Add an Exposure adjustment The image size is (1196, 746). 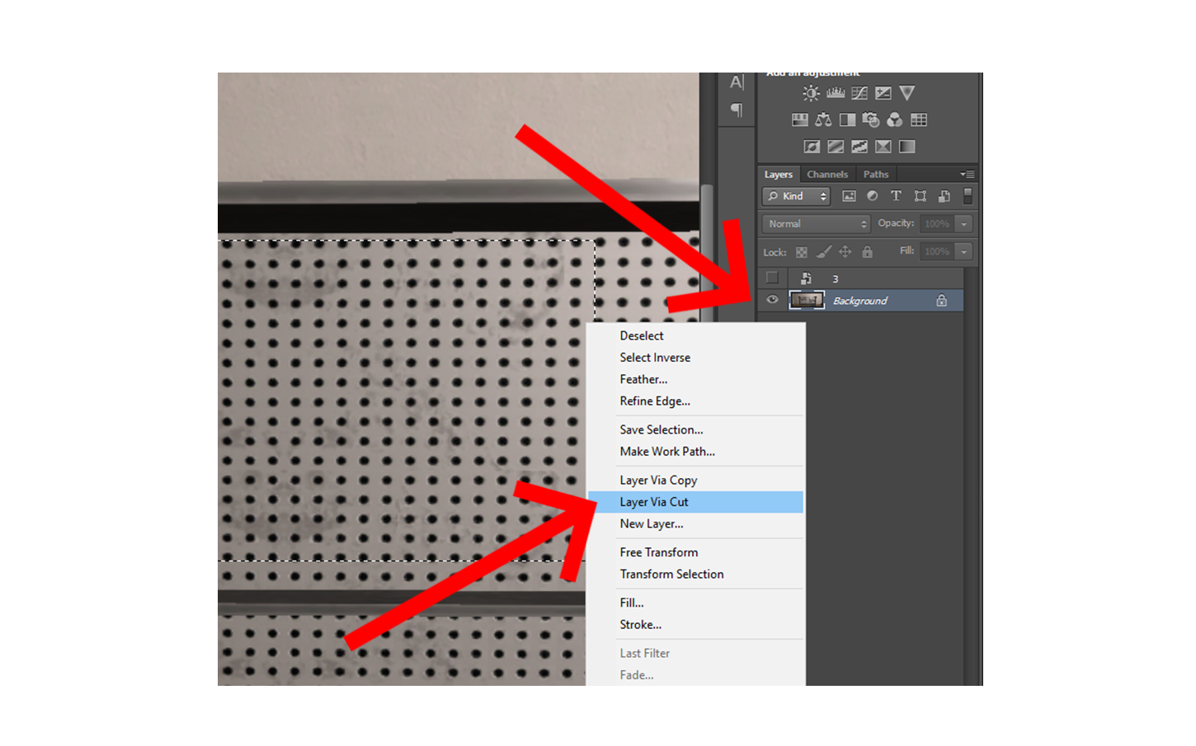(x=883, y=93)
